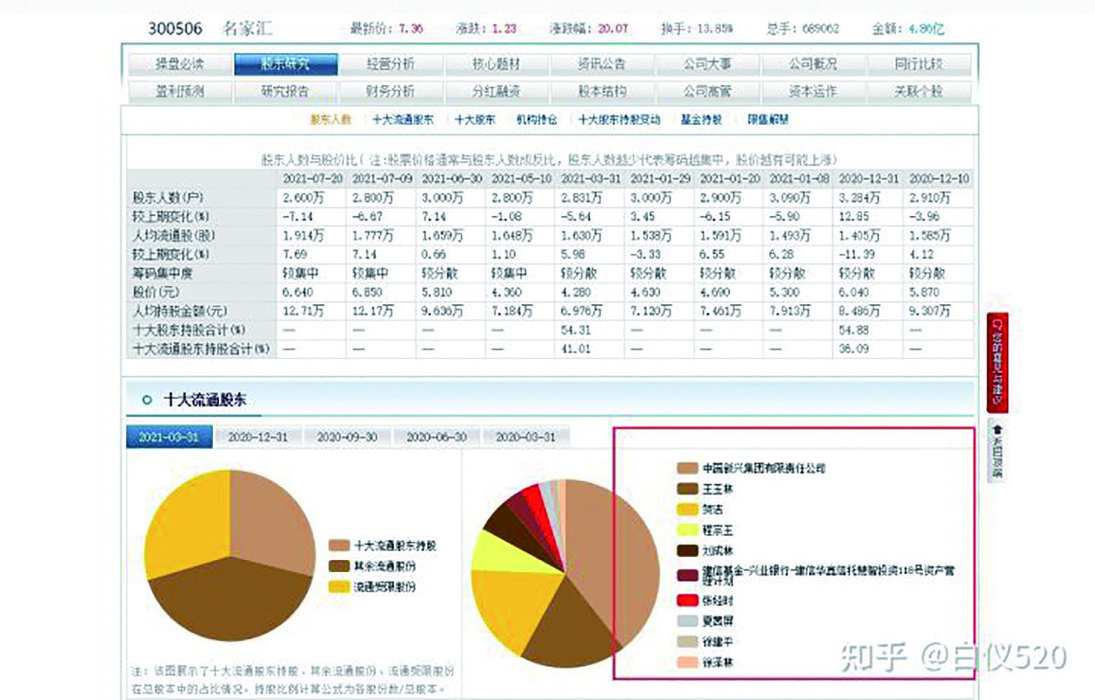The image size is (1095, 700).
Task: Select the 十大流通股东 sub-tab
Action: (405, 120)
